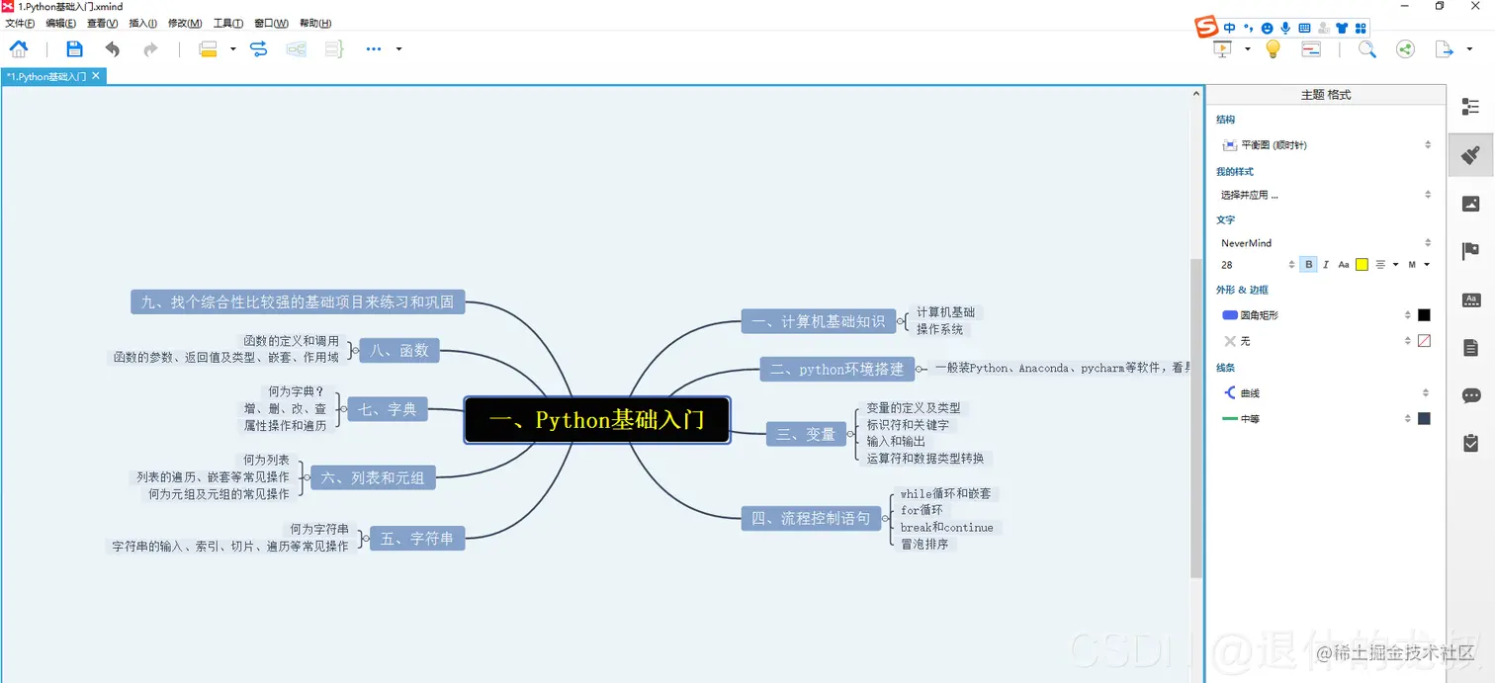Toggle italic formatting in 文字 section

tap(1325, 264)
